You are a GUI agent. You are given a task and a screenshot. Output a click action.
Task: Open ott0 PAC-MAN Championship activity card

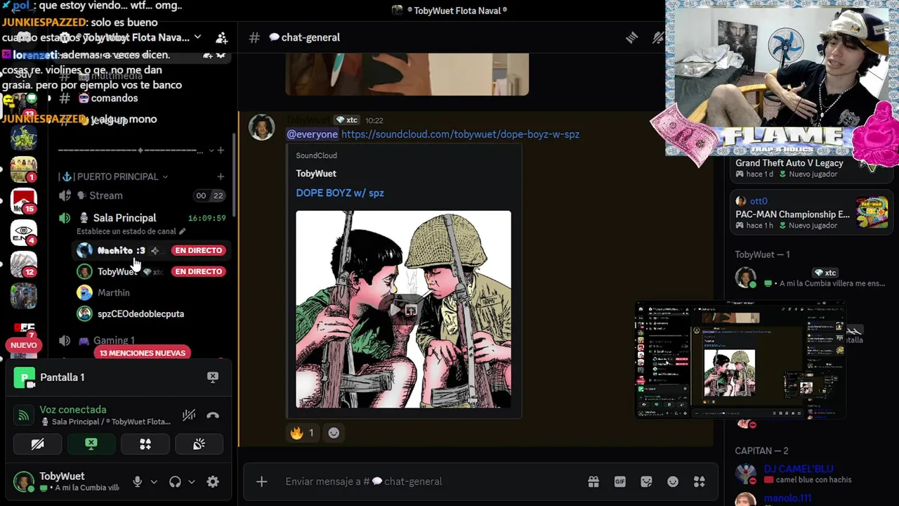(811, 213)
